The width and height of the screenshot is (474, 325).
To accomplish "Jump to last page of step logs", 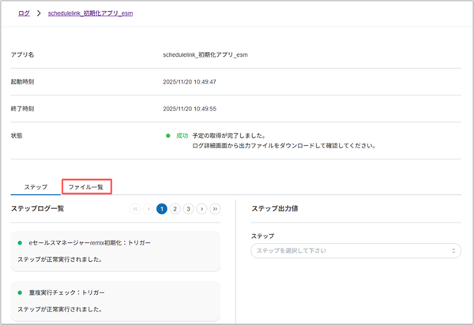I will (x=216, y=209).
